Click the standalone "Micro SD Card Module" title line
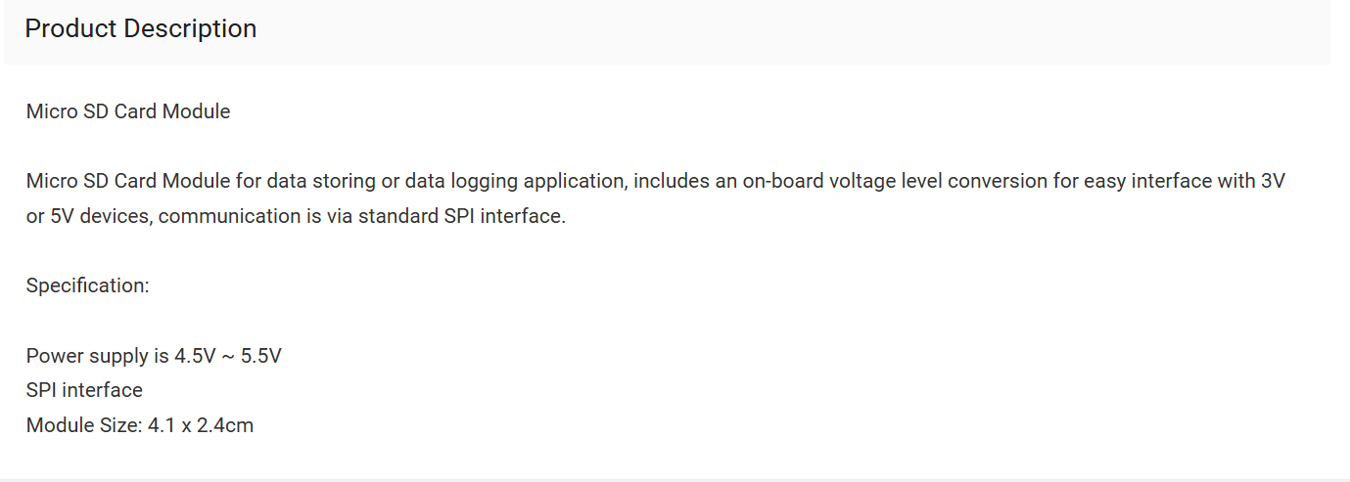The image size is (1350, 482). (128, 111)
